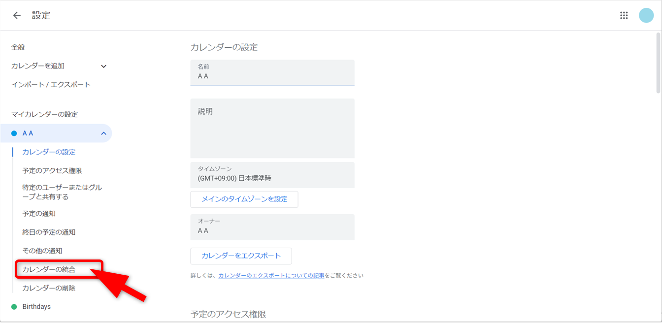Expand the カレンダーを追加 chevron
The image size is (662, 323).
coord(103,66)
